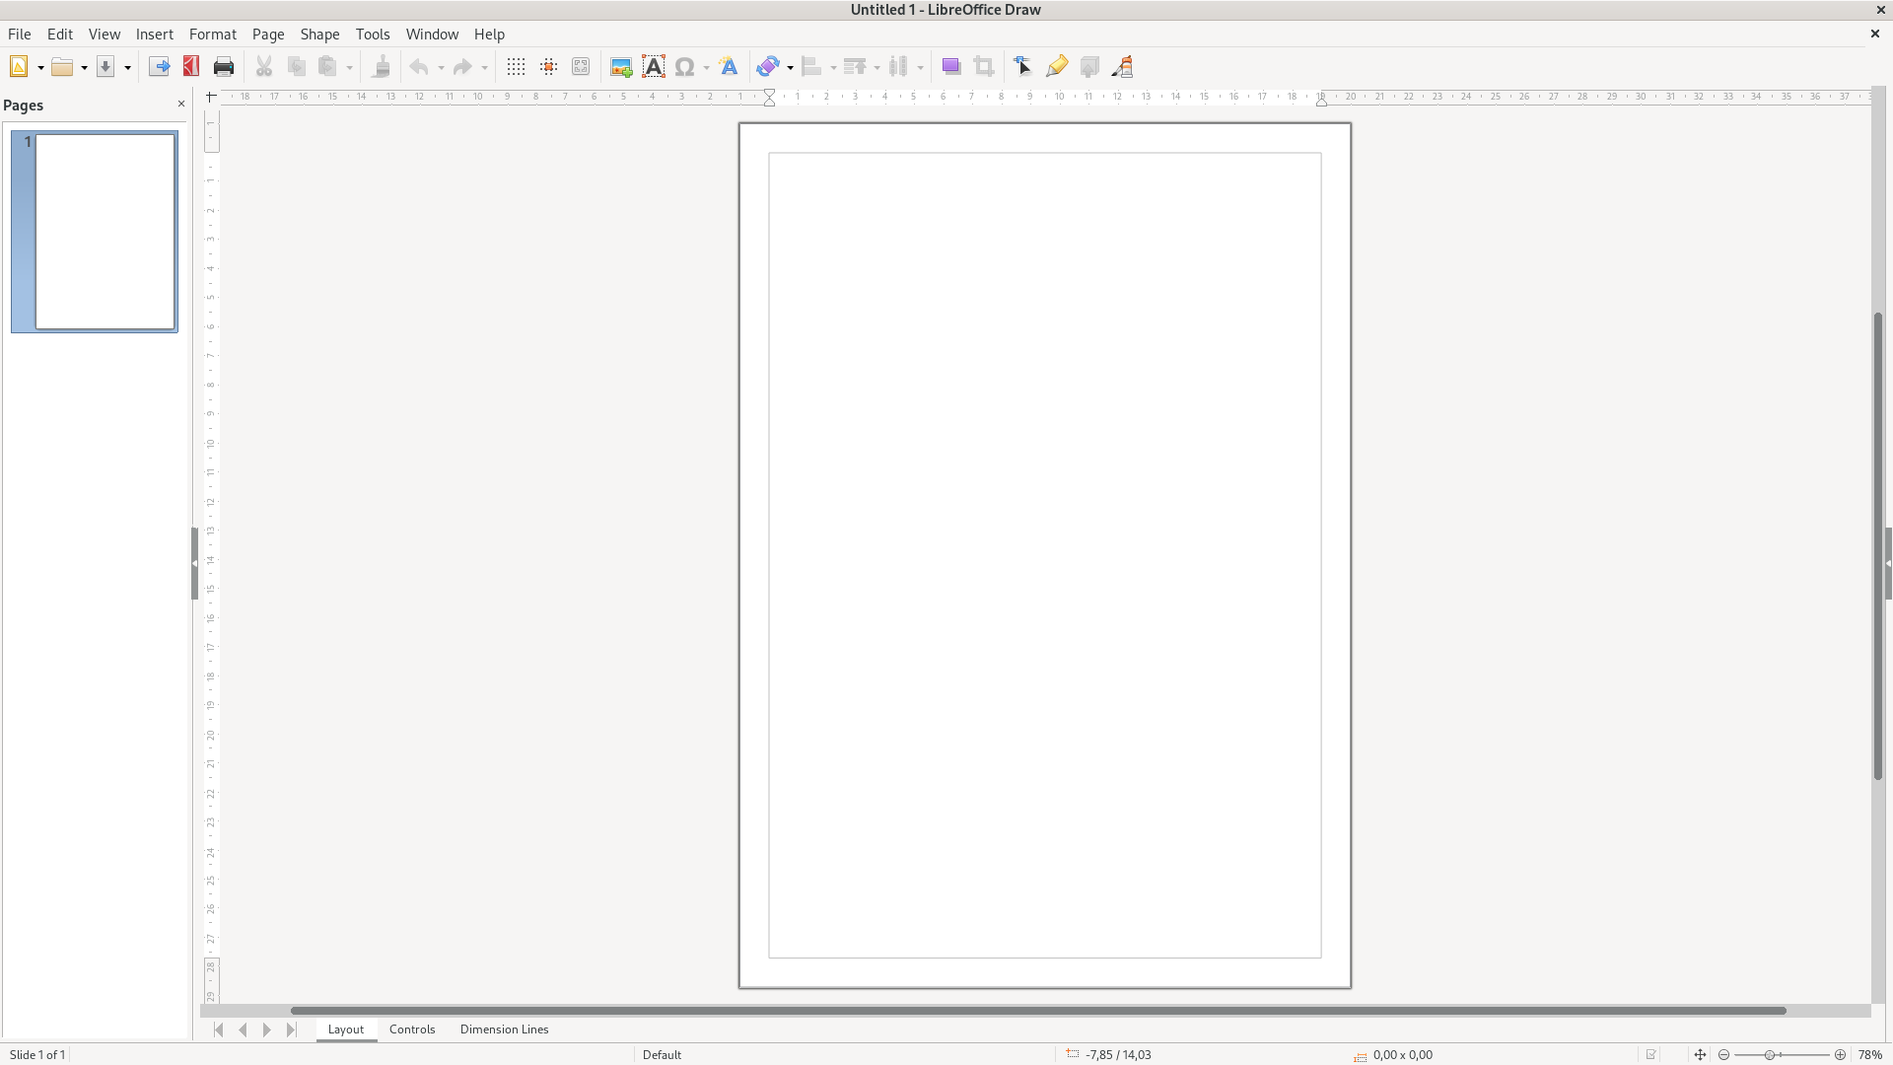
Task: Click the zoom slider handle
Action: coord(1770,1055)
